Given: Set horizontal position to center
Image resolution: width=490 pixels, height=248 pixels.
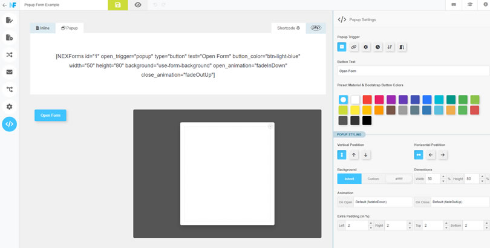Looking at the screenshot, I should coord(419,155).
